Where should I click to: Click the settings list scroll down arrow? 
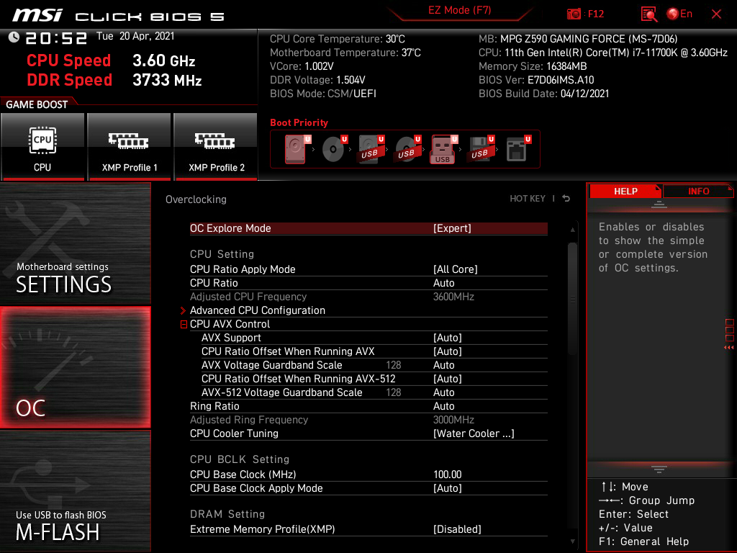[x=572, y=541]
